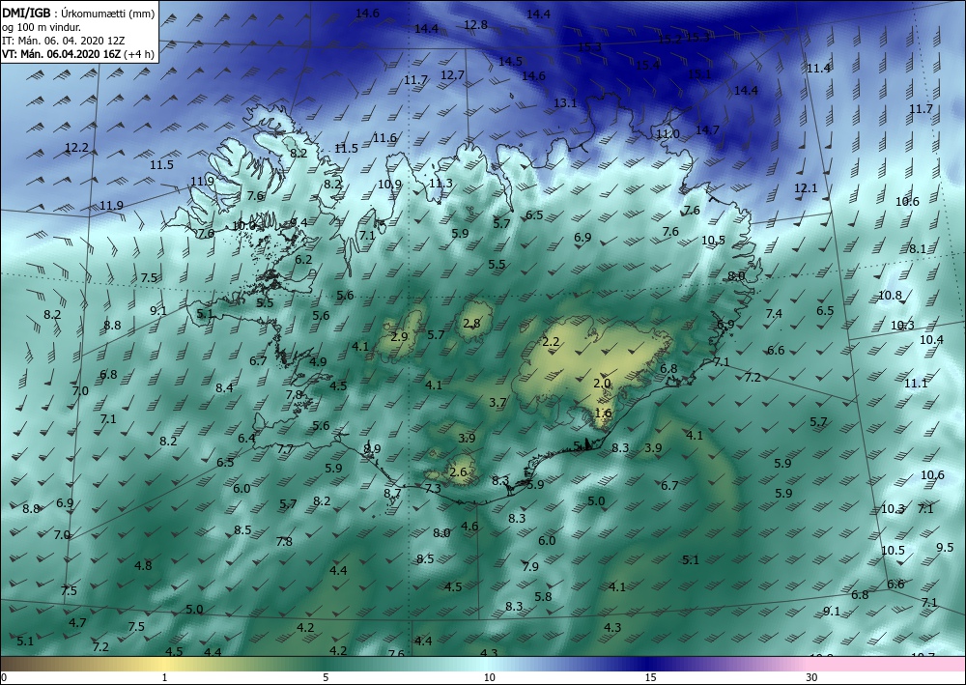Click the 15 label on the color scale
Screen dimensions: 966x685
coord(650,678)
